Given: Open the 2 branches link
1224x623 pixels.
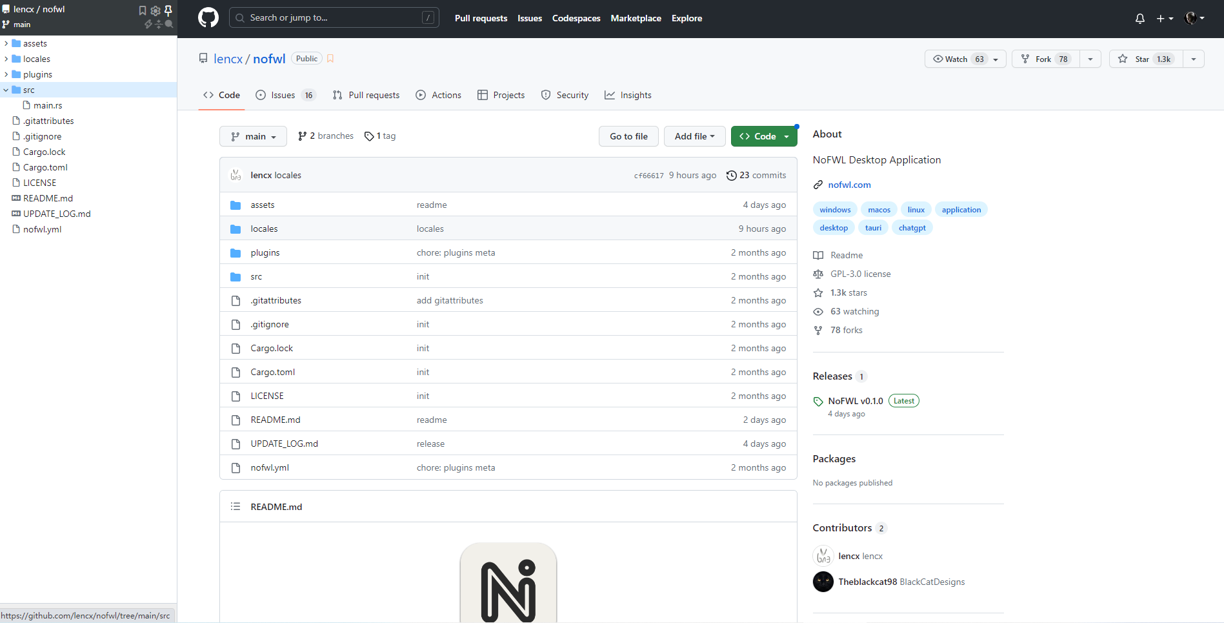Looking at the screenshot, I should (326, 136).
